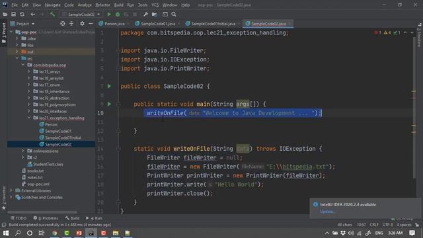Image resolution: width=423 pixels, height=238 pixels.
Task: Expand the onlinesessions package
Action: [x=23, y=151]
